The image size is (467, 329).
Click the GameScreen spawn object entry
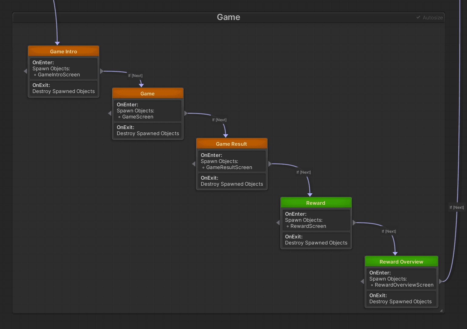(x=138, y=117)
